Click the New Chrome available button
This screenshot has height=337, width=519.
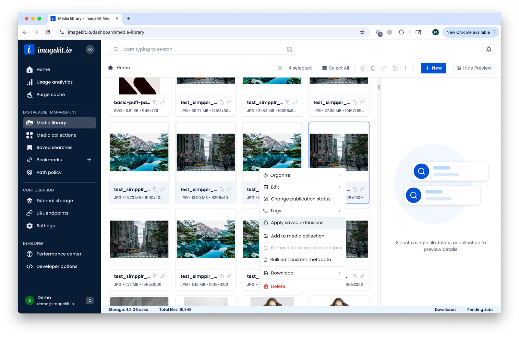(x=471, y=32)
